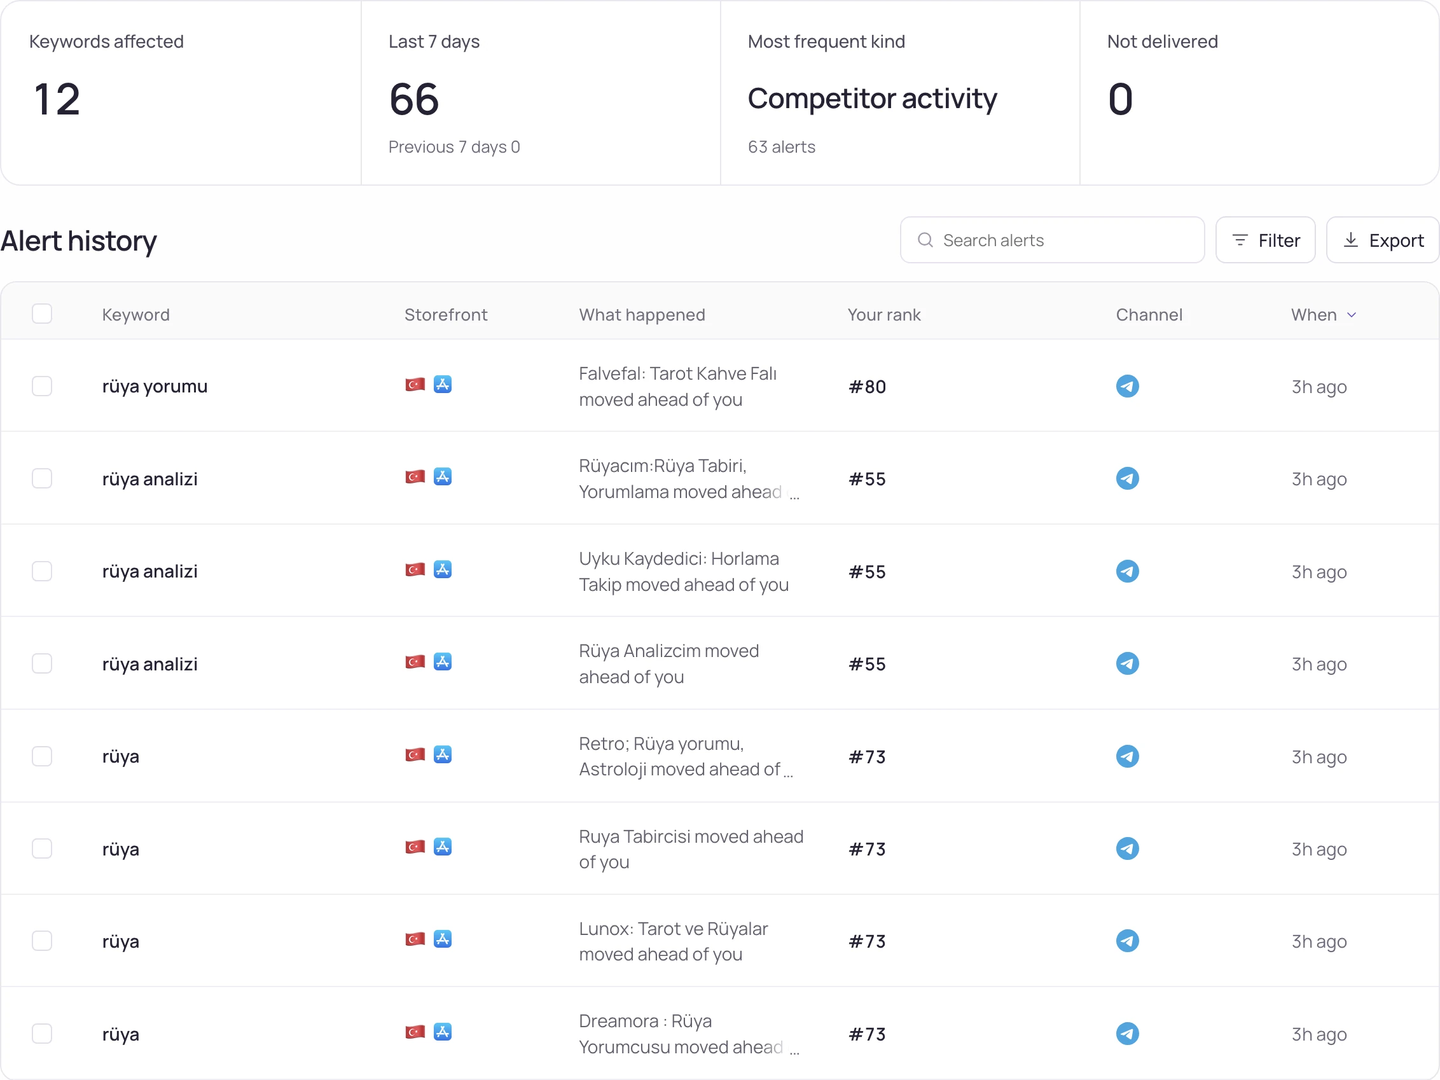Click App Store icon in Rüyacım:Rüya Tabiri row

[443, 476]
